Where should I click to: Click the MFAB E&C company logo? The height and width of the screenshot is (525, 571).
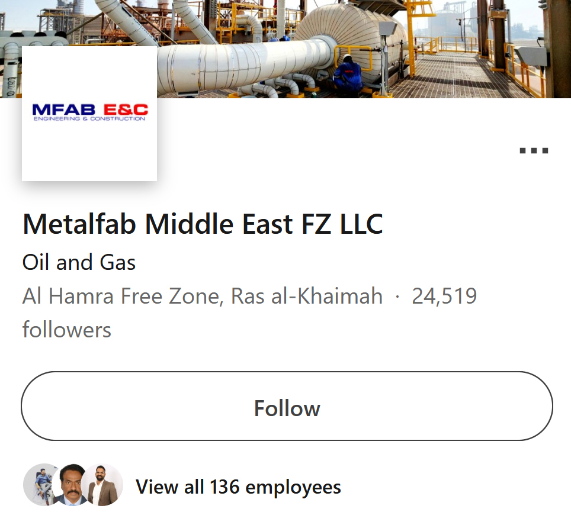click(89, 114)
